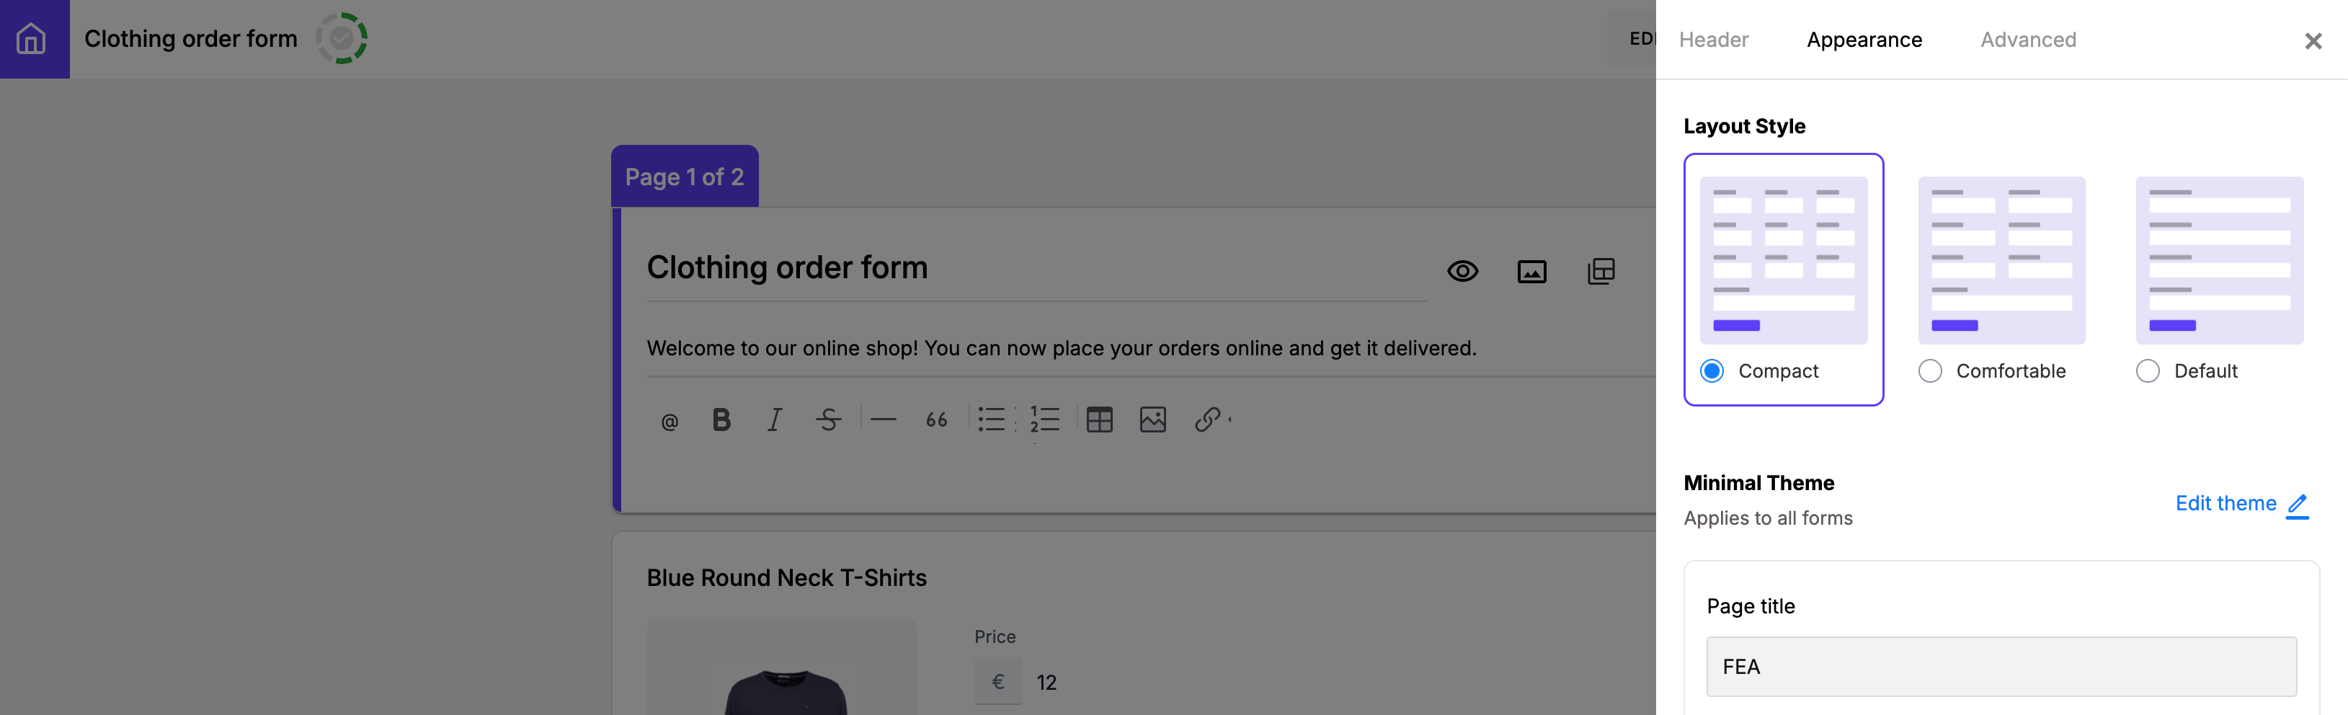Choose the Compact layout thumbnail

(x=1784, y=260)
